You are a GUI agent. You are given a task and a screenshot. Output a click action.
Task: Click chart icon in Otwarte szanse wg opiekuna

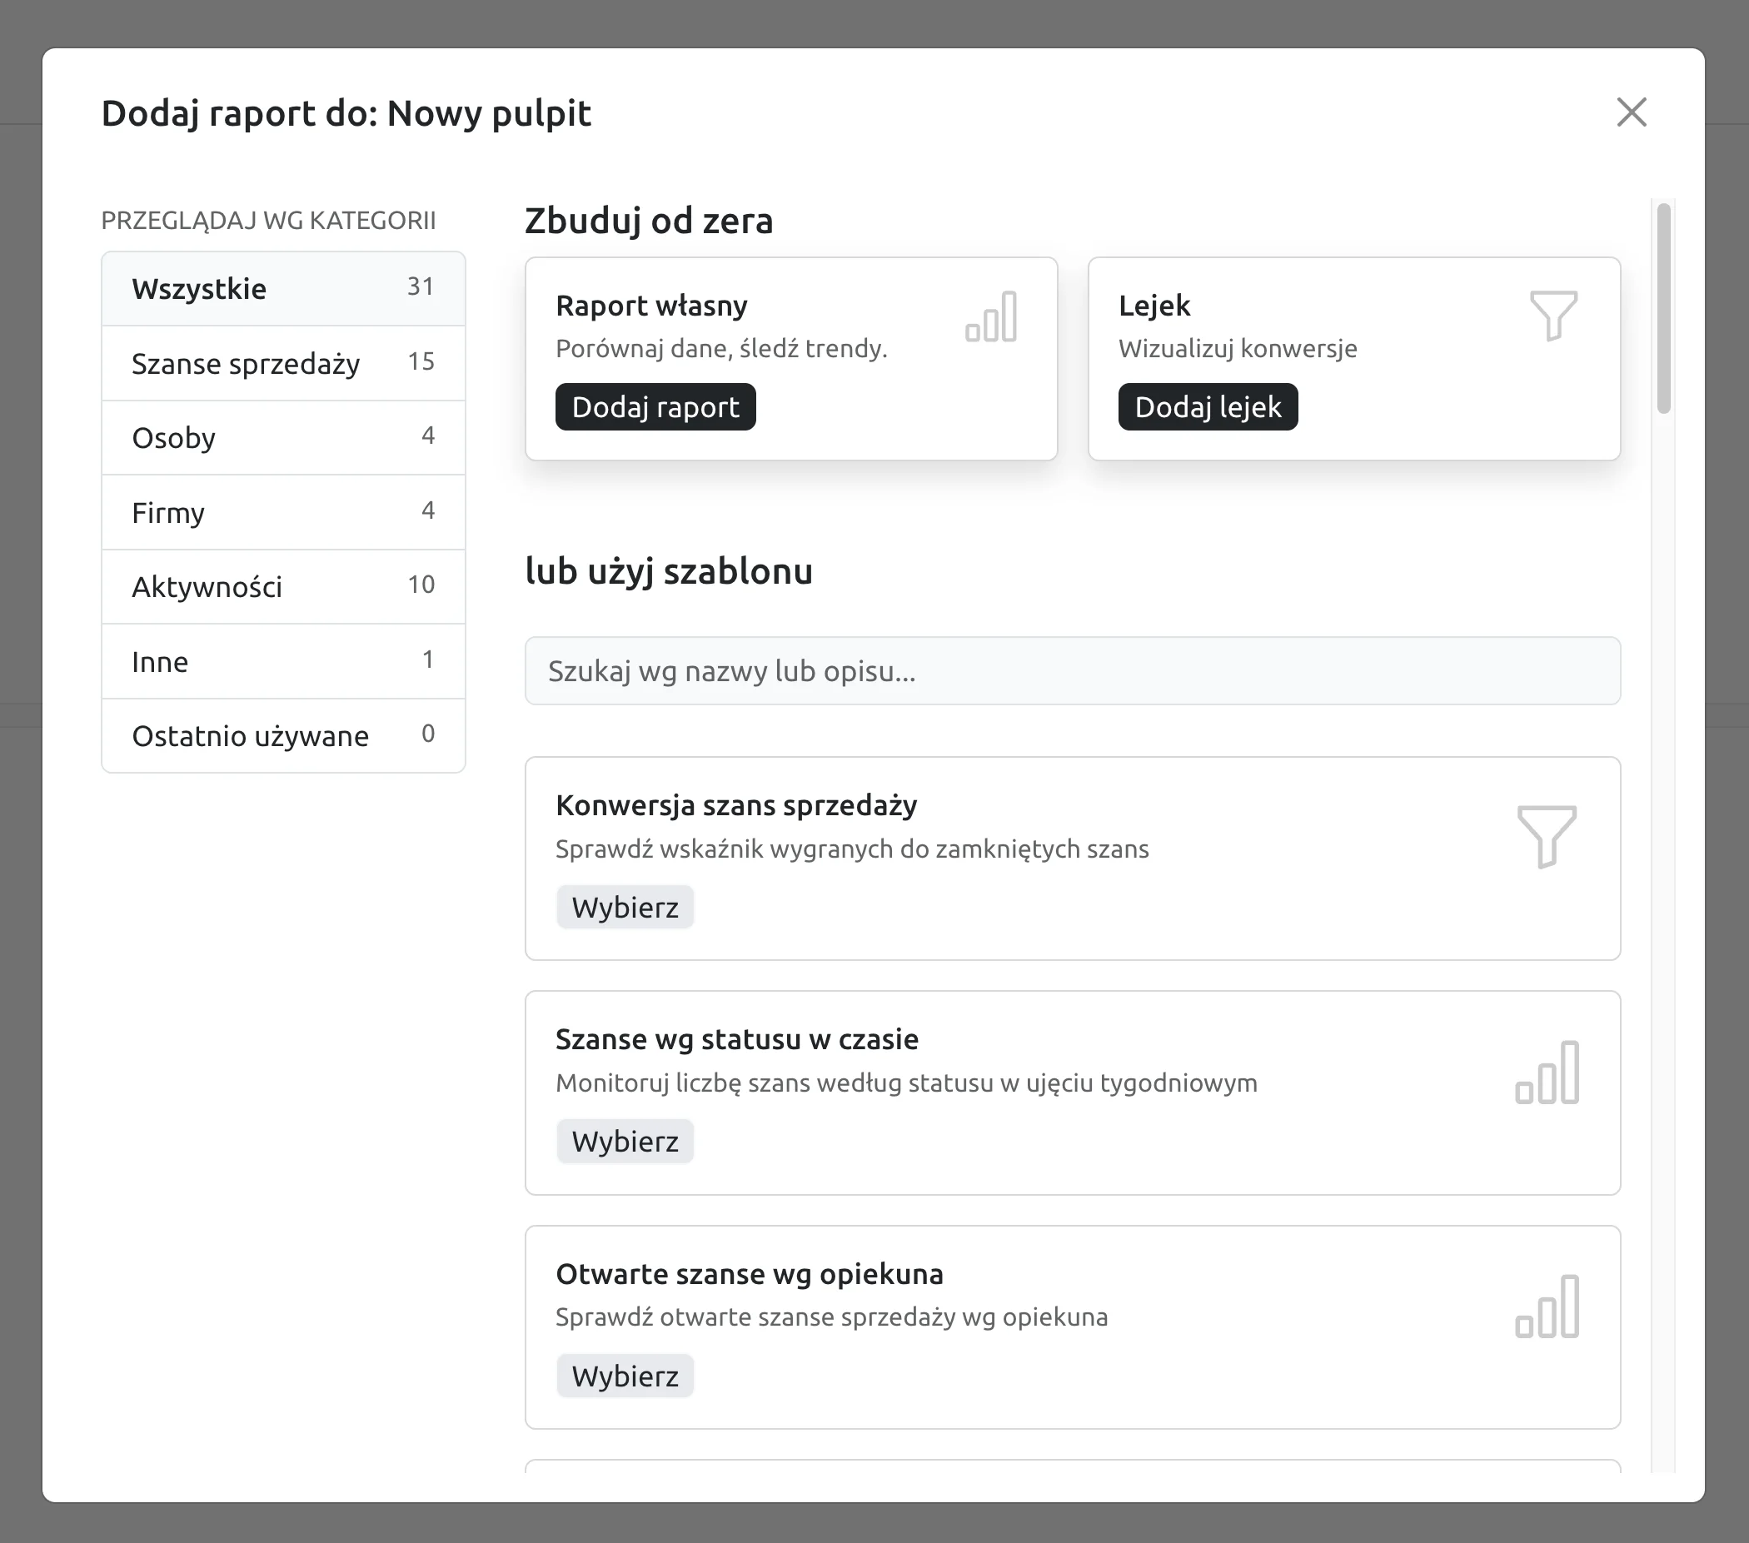[x=1547, y=1306]
